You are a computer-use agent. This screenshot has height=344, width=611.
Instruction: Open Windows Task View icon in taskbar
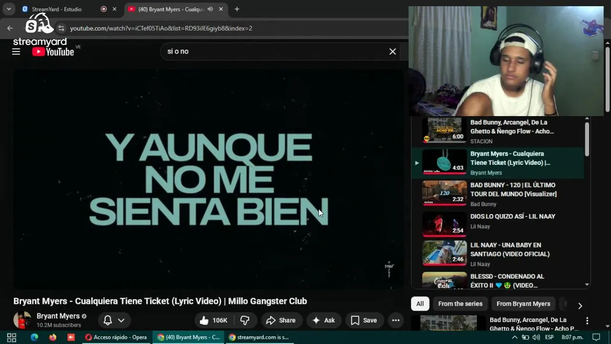click(11, 337)
